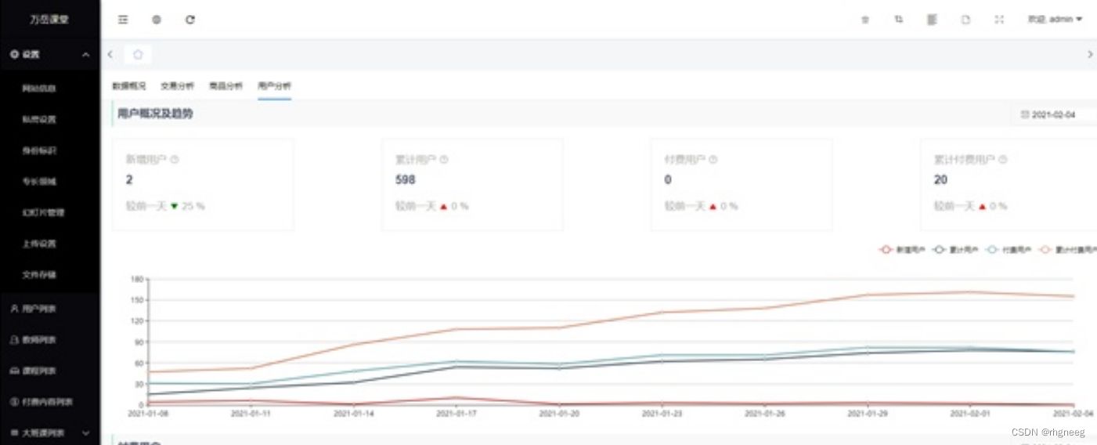The height and width of the screenshot is (445, 1097).
Task: Click the settings gear icon in sidebar
Action: click(14, 54)
